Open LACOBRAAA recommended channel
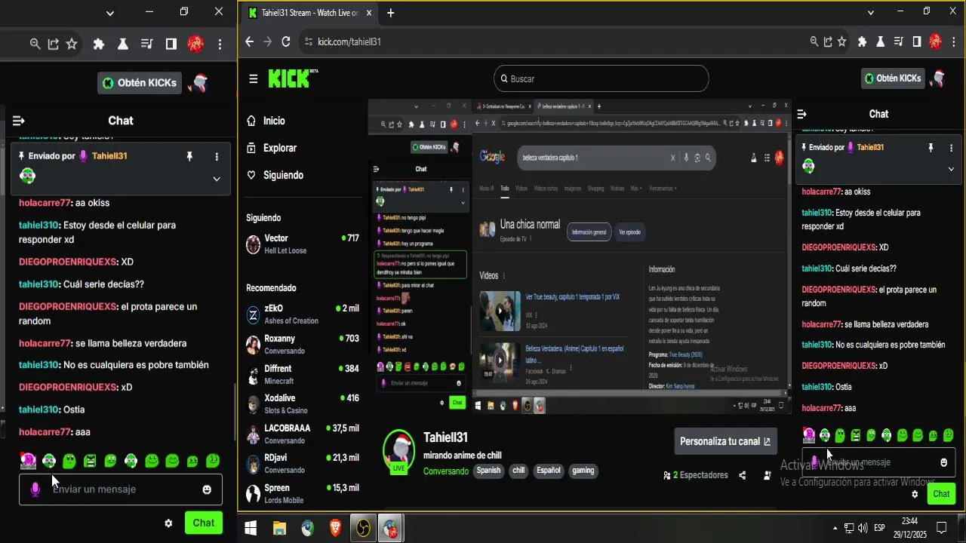Image resolution: width=966 pixels, height=543 pixels. (303, 434)
